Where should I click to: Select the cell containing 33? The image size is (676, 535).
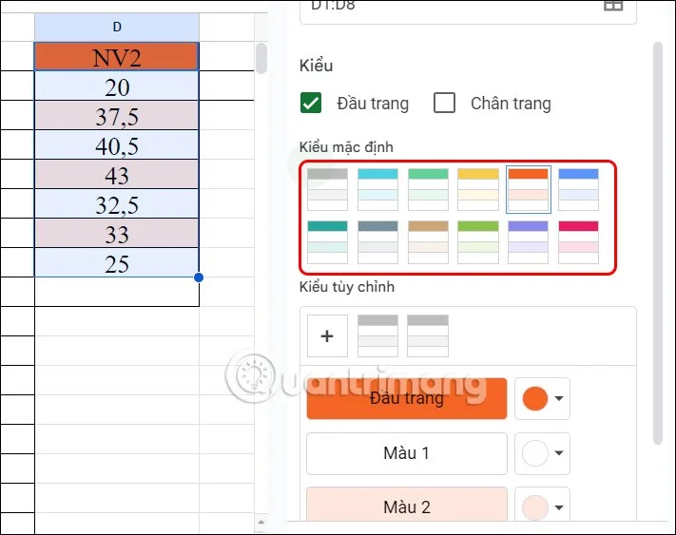point(117,233)
